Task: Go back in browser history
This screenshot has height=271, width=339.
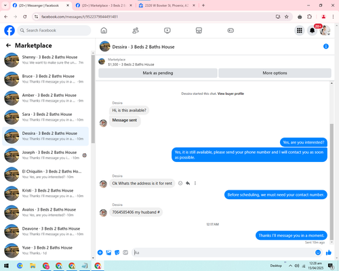Action: pos(6,17)
